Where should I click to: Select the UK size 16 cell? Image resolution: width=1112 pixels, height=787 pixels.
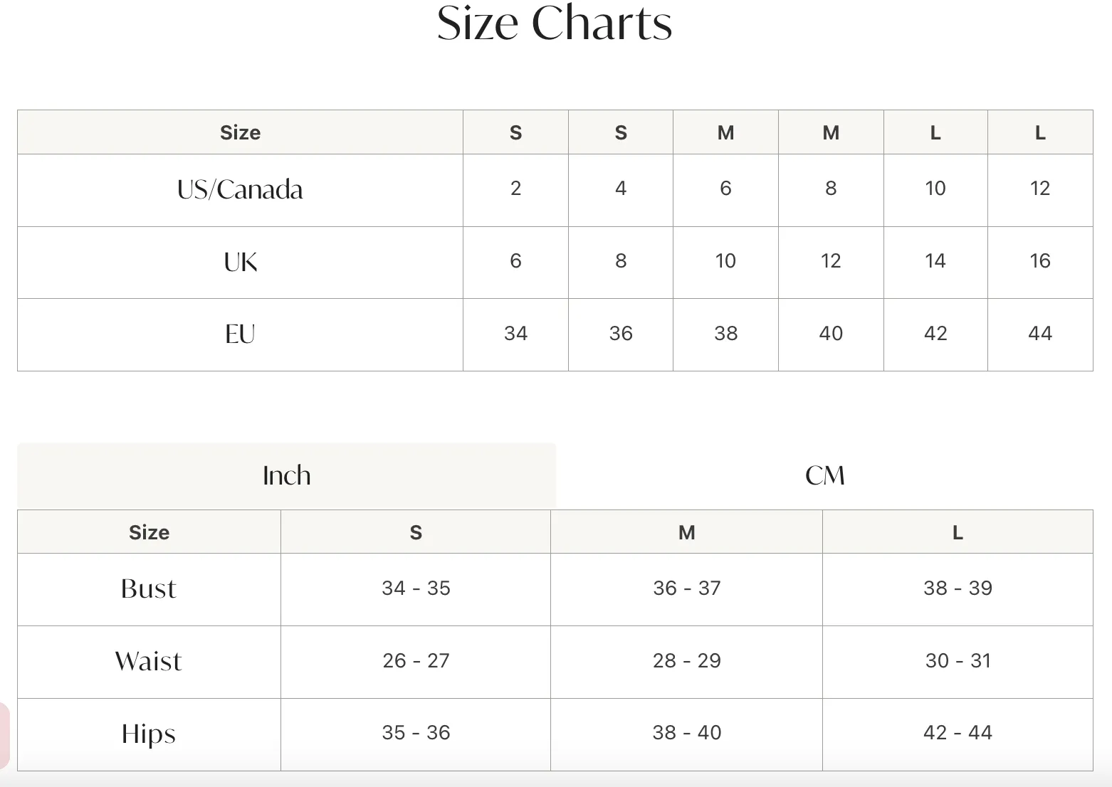click(1040, 263)
